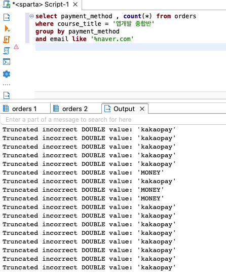The image size is (226, 280).
Task: Click bottom export output icon in sidebar
Action: 7,95
